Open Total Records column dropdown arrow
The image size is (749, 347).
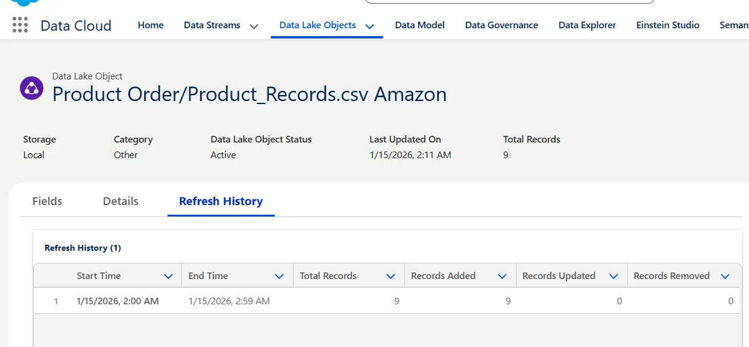(x=390, y=276)
